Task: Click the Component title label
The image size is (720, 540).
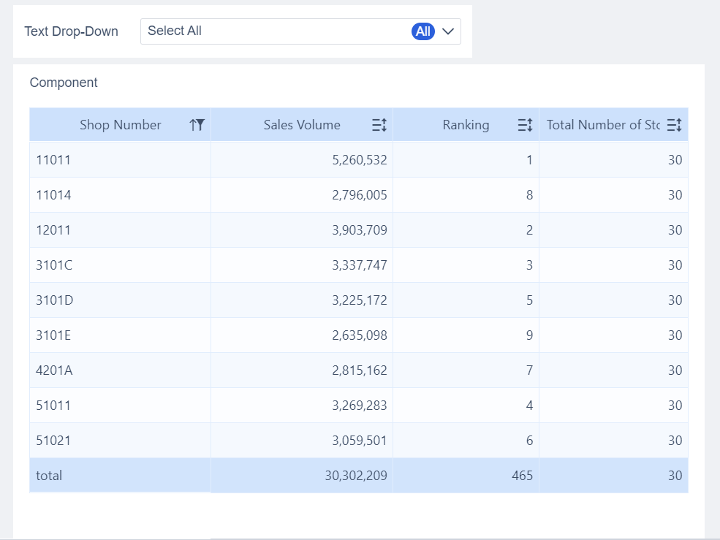Action: (64, 83)
